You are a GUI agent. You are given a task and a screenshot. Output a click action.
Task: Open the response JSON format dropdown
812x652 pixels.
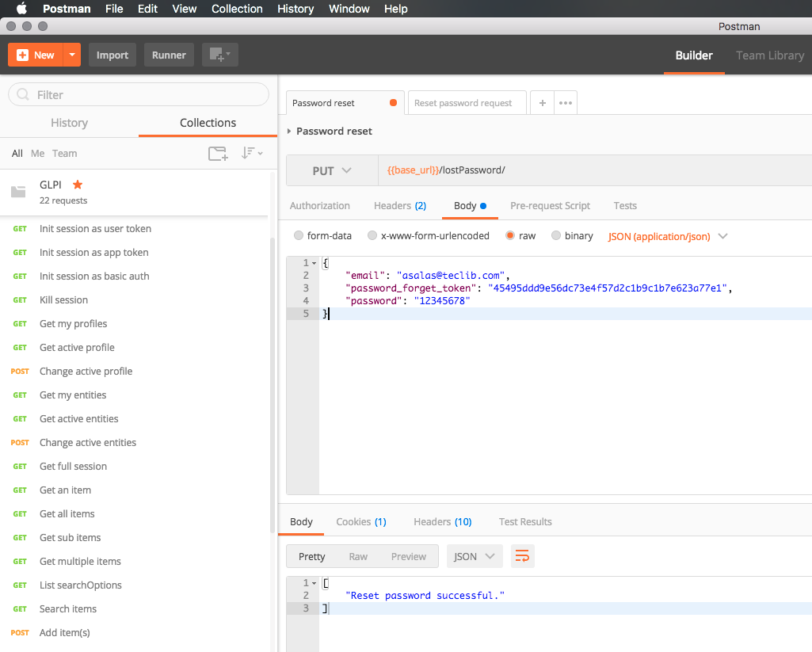click(475, 556)
